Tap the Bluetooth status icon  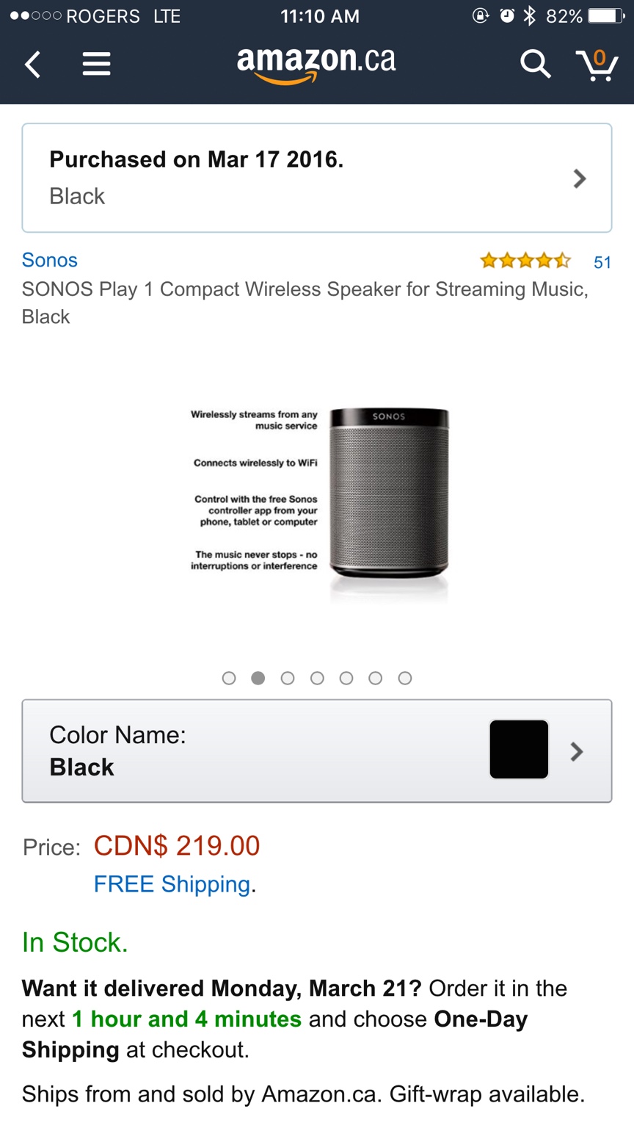tap(530, 16)
